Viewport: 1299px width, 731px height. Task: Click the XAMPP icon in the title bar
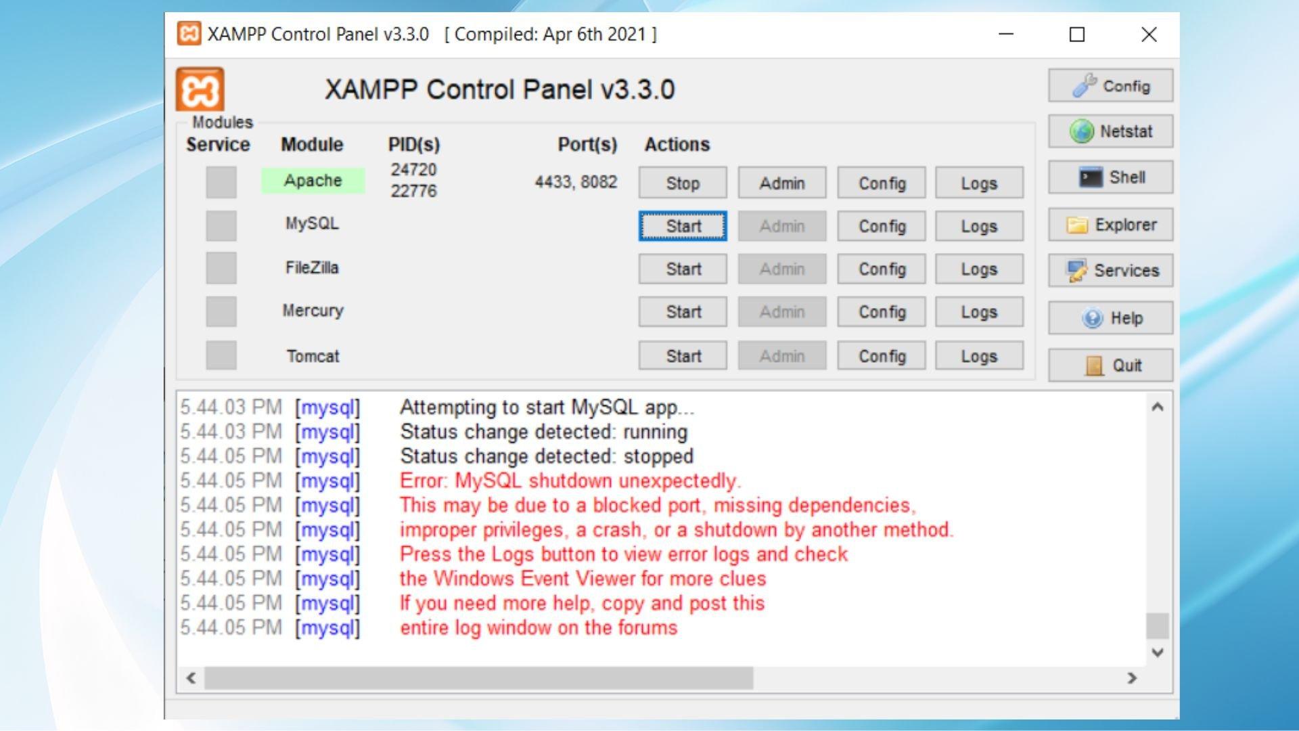click(189, 34)
